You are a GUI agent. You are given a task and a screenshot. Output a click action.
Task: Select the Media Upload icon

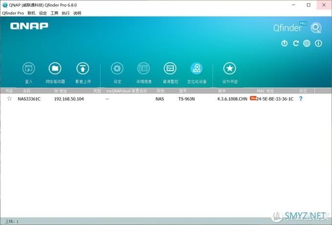[83, 69]
